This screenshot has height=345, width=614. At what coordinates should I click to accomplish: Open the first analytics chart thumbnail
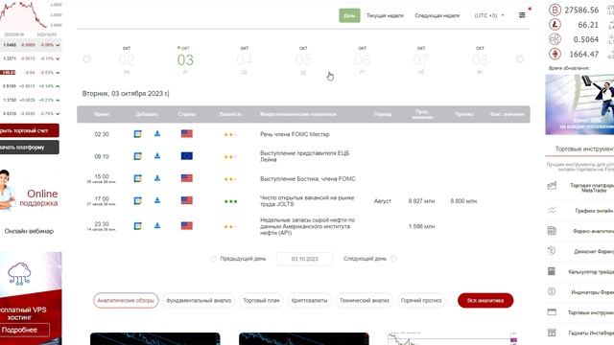[x=155, y=338]
